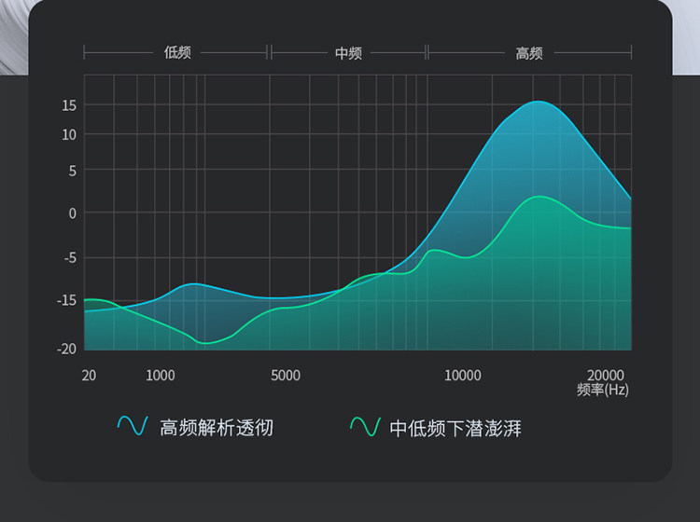Select the 高频解析透彻 legend label

point(217,428)
